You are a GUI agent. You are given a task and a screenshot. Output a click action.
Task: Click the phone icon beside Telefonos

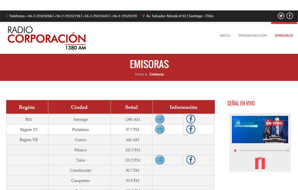pyautogui.click(x=7, y=16)
